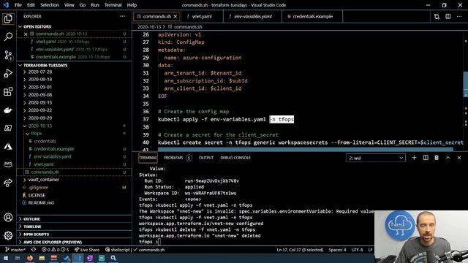Open the Help menu

(132, 5)
